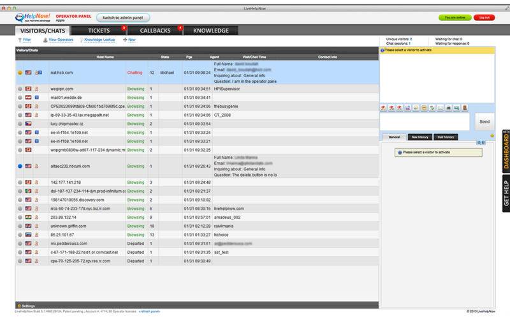Switch to the Tickets tab
510x319 pixels.
99,31
